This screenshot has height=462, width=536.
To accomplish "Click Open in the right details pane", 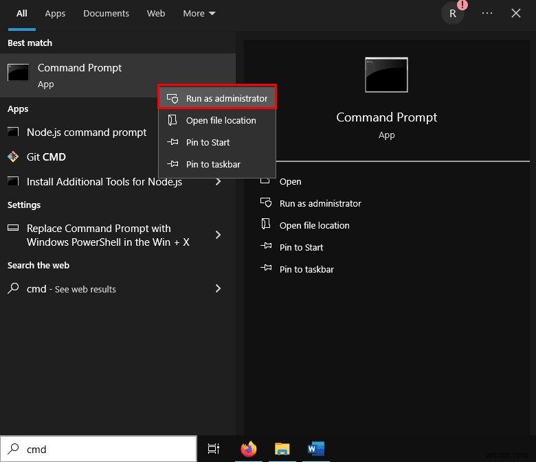I will point(290,182).
